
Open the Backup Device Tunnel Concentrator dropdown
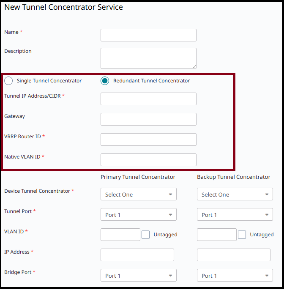(235, 194)
